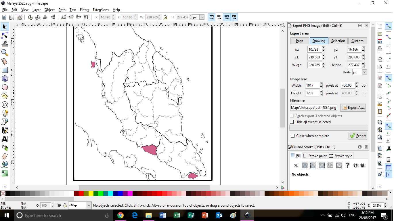Open the Export Units px dropdown
This screenshot has height=221, width=394.
click(364, 72)
